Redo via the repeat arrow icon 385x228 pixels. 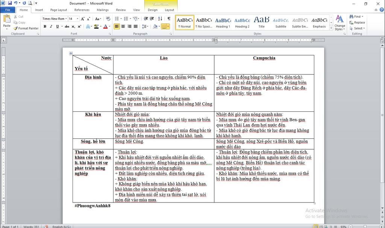24,3
